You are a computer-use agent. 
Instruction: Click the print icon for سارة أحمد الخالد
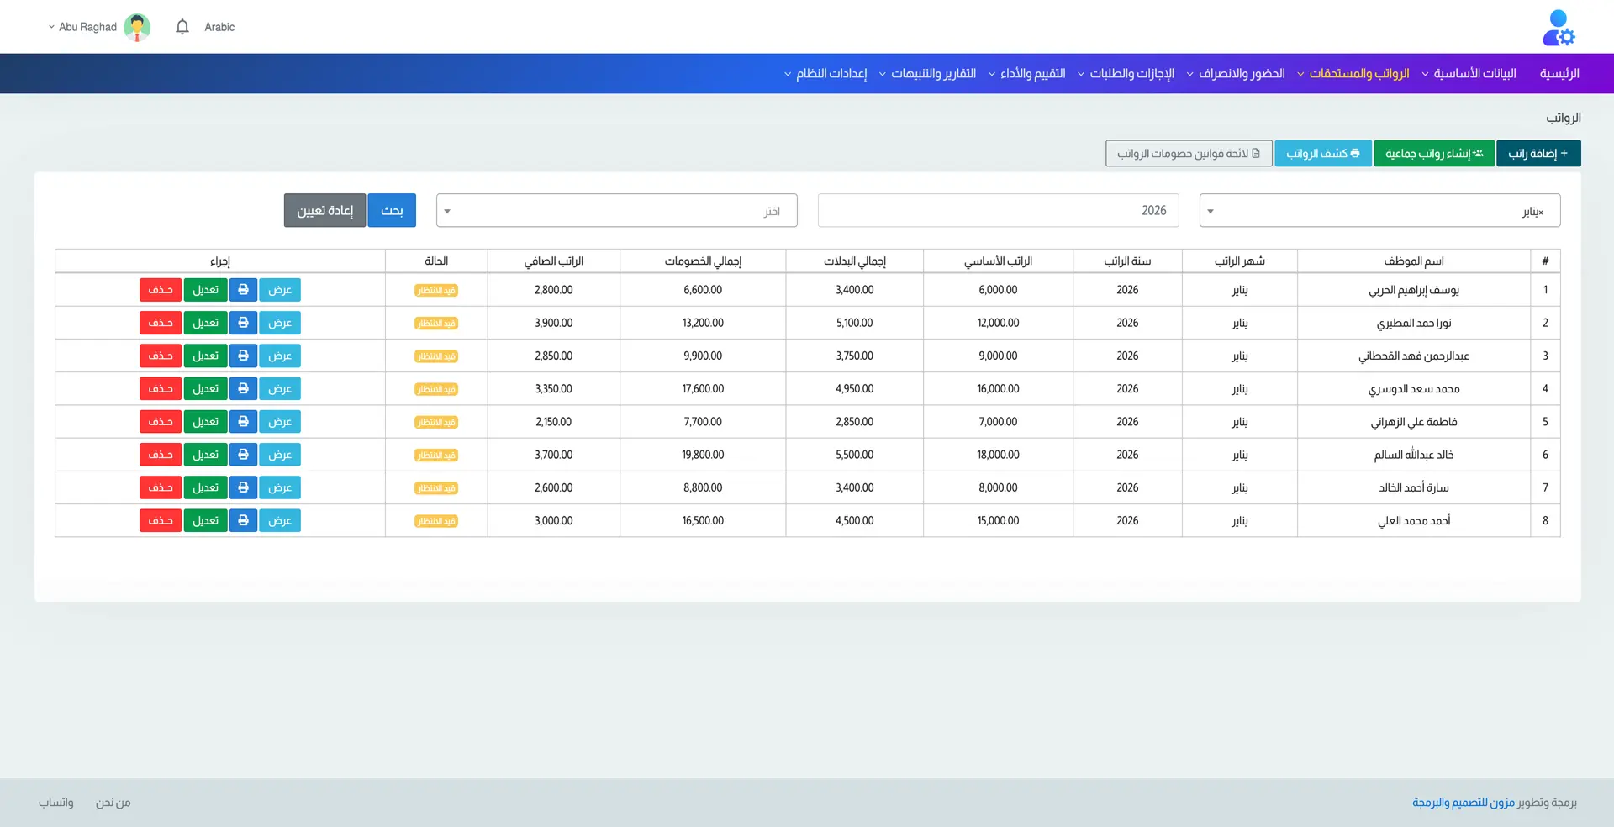(243, 487)
